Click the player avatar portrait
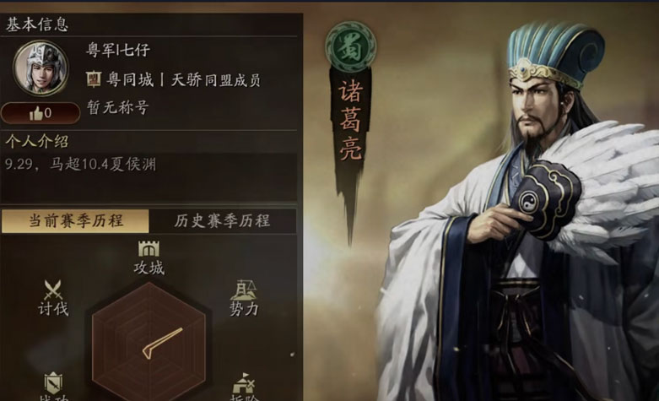Image resolution: width=659 pixels, height=401 pixels. [x=41, y=68]
